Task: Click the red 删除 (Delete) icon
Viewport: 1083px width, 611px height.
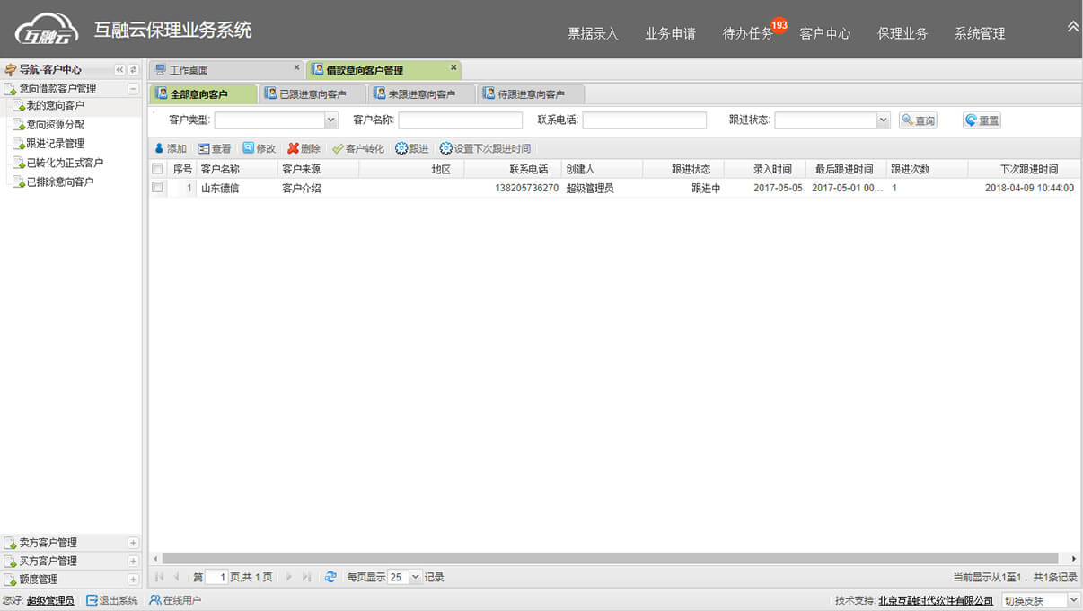Action: [x=293, y=148]
